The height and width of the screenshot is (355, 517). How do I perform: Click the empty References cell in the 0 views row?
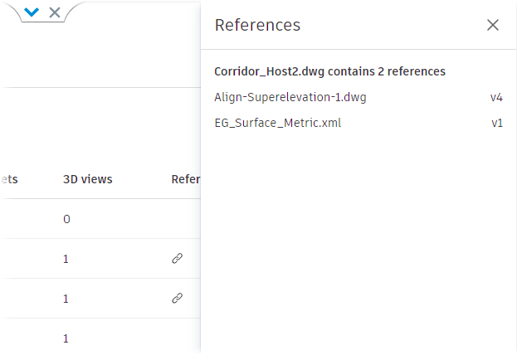184,219
